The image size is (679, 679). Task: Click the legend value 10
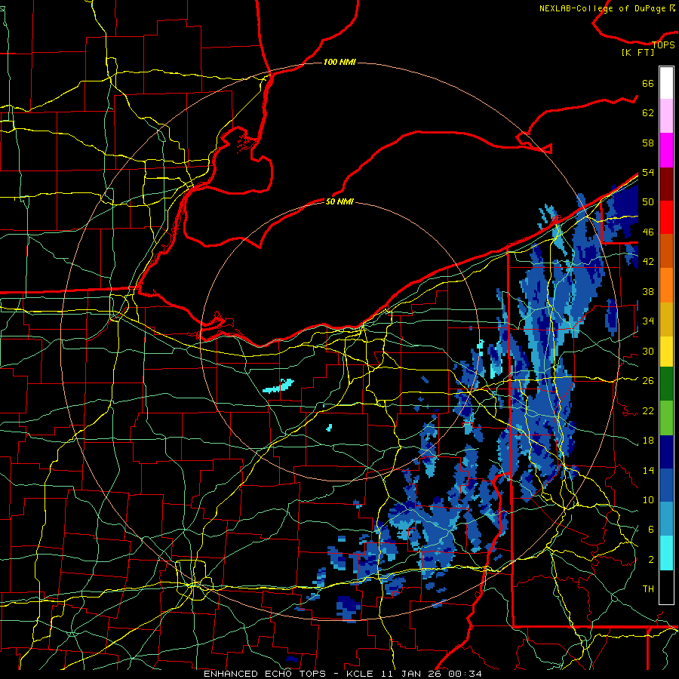pos(648,499)
